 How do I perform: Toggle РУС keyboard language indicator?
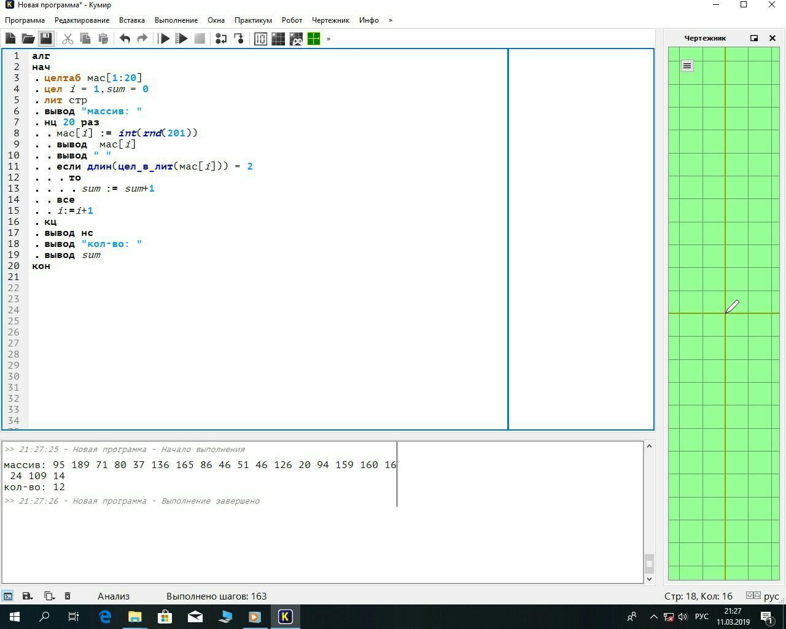701,617
